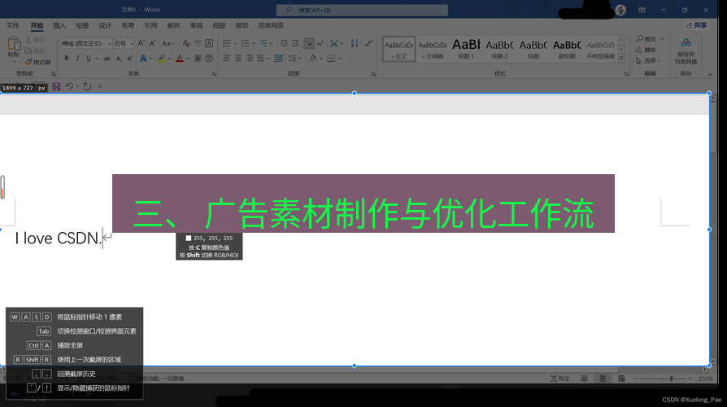The height and width of the screenshot is (407, 727).
Task: Apply character shading with the gray A icon
Action: (198, 58)
